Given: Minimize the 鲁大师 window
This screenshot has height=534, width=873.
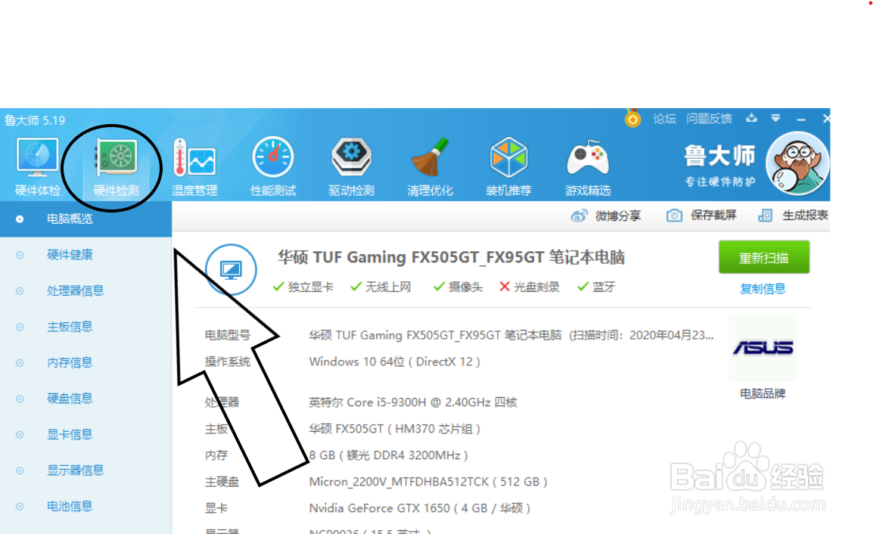Looking at the screenshot, I should coord(801,120).
